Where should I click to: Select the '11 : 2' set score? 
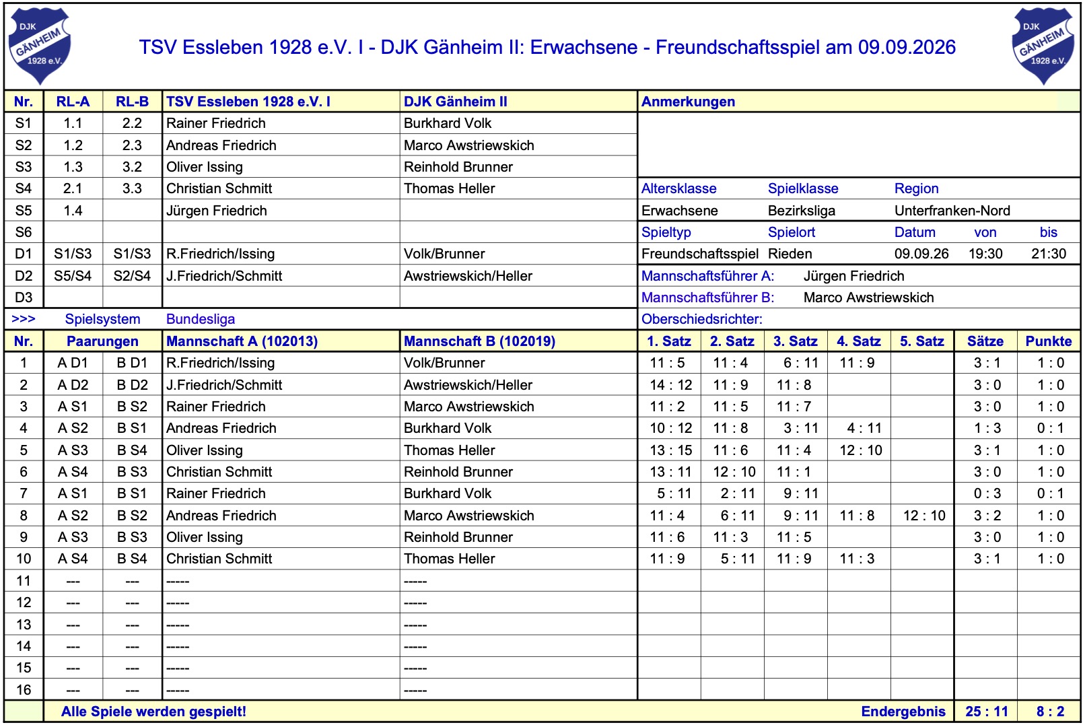[x=668, y=407]
